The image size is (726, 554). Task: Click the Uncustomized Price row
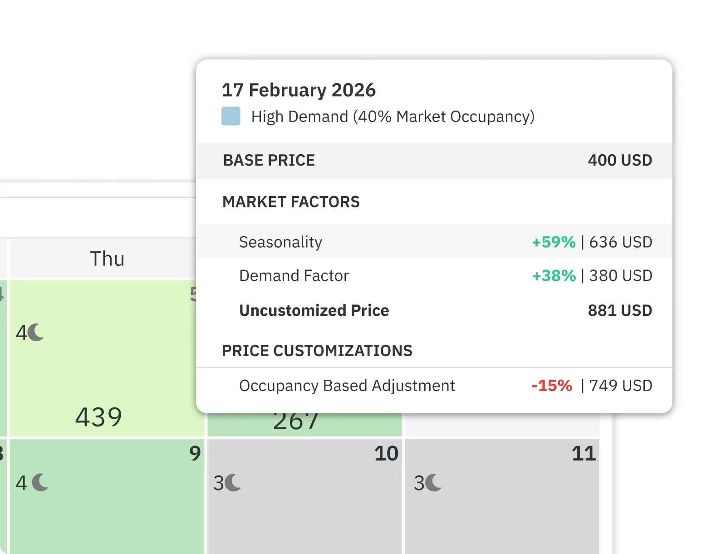(x=314, y=310)
